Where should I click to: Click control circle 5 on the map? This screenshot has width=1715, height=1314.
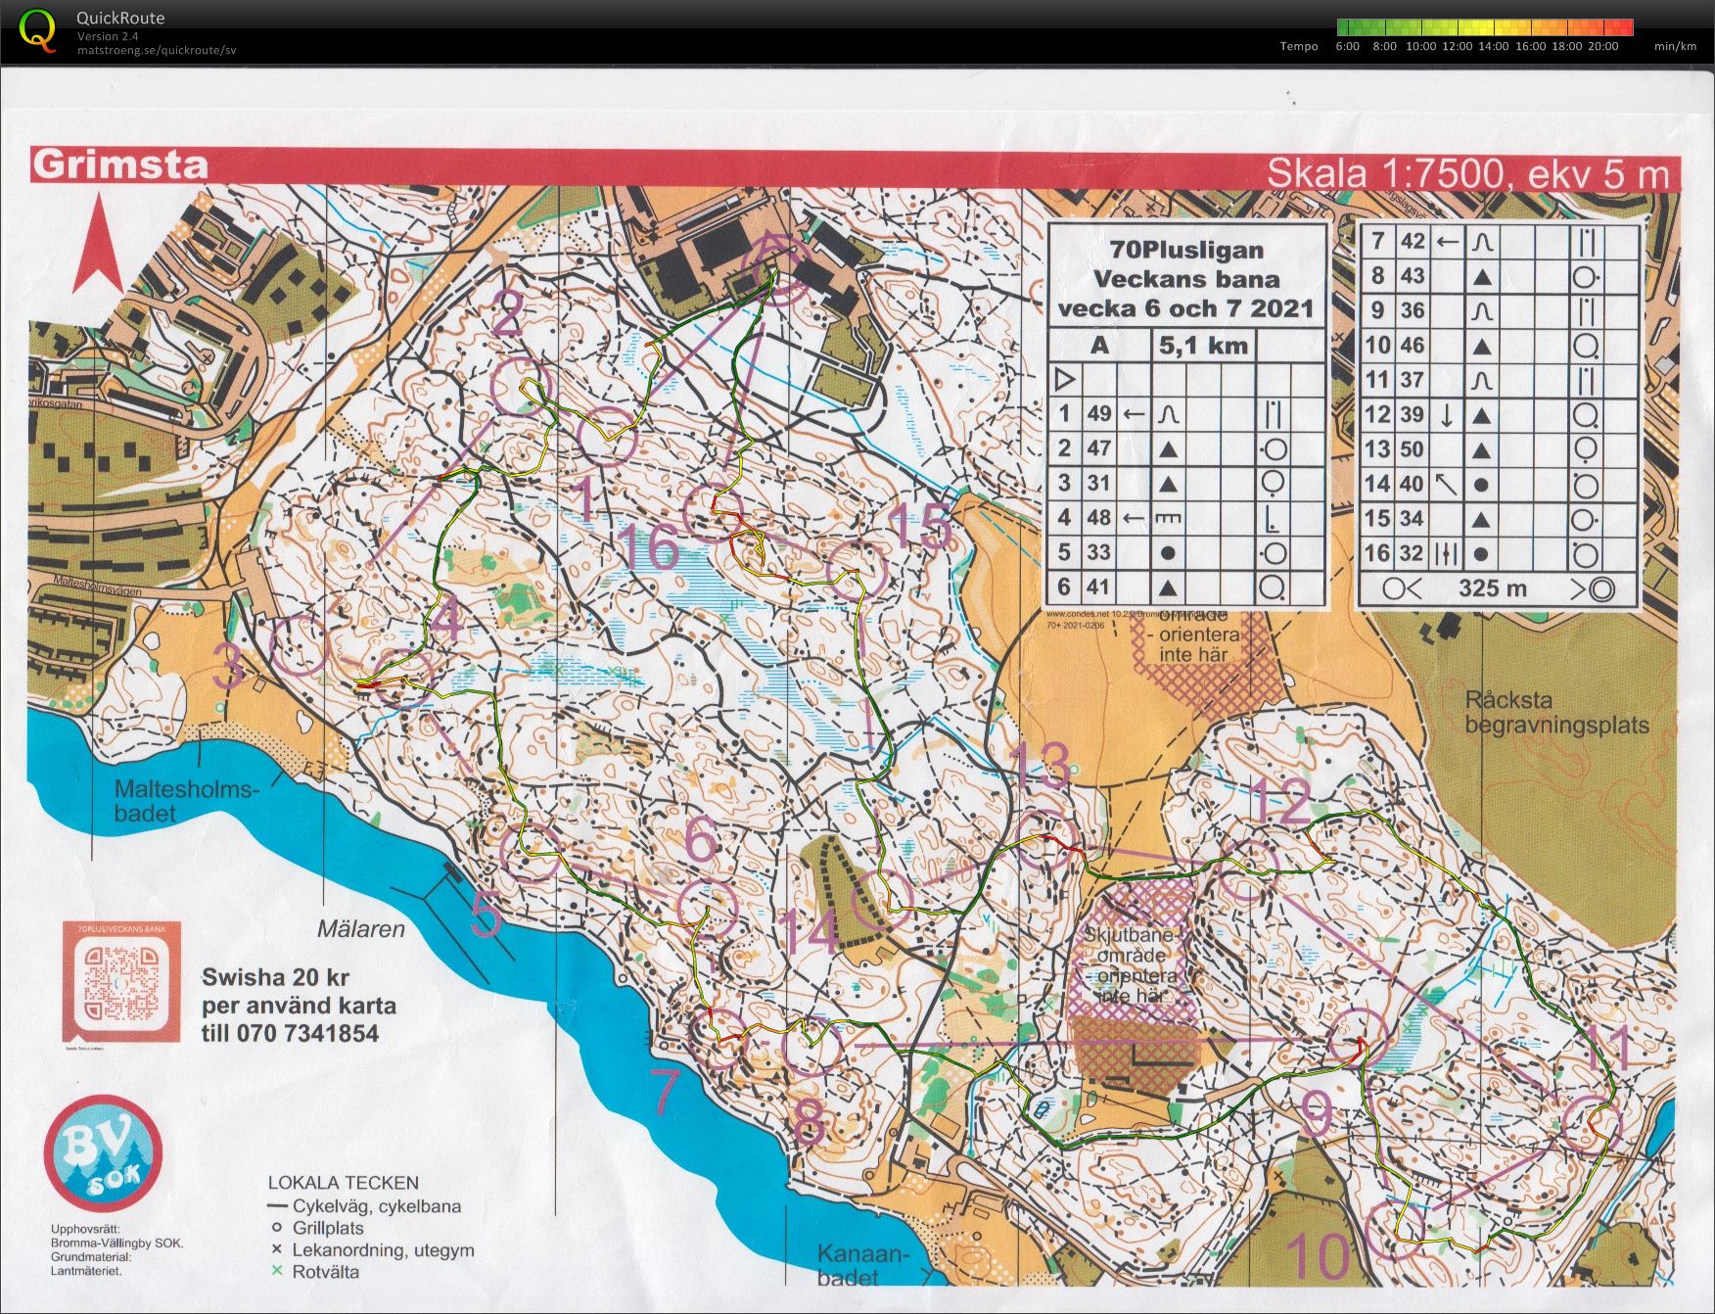point(531,853)
